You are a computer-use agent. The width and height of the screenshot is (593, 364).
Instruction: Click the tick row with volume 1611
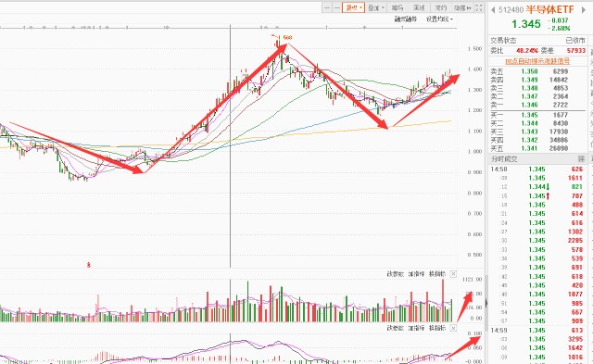pyautogui.click(x=537, y=178)
